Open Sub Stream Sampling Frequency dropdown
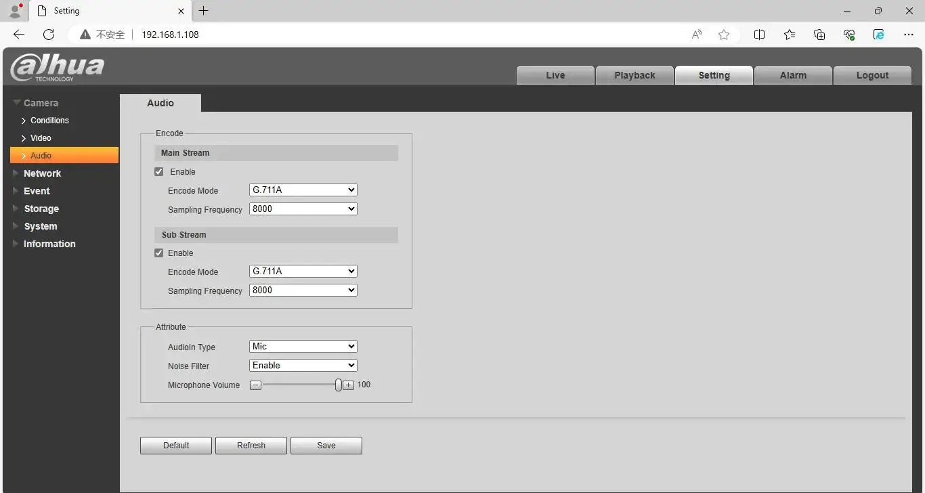This screenshot has width=925, height=493. pyautogui.click(x=303, y=291)
